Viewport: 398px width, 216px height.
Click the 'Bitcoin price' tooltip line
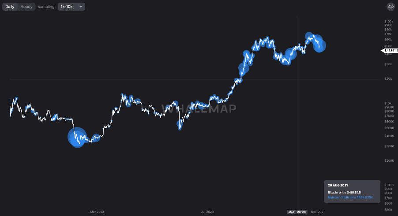344,193
